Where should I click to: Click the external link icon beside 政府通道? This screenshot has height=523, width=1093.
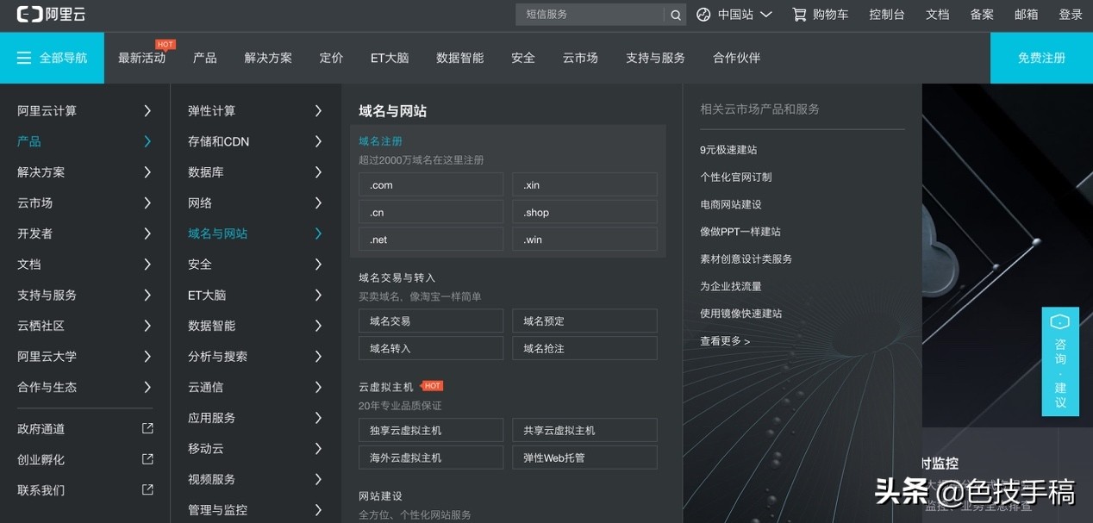(147, 428)
